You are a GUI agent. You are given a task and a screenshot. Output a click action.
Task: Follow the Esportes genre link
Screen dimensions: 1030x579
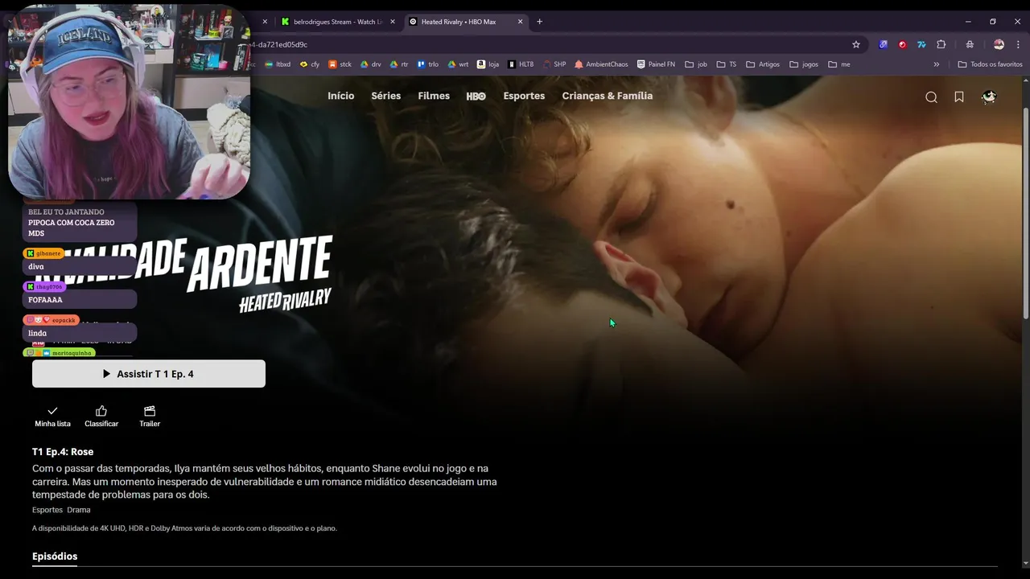point(47,510)
